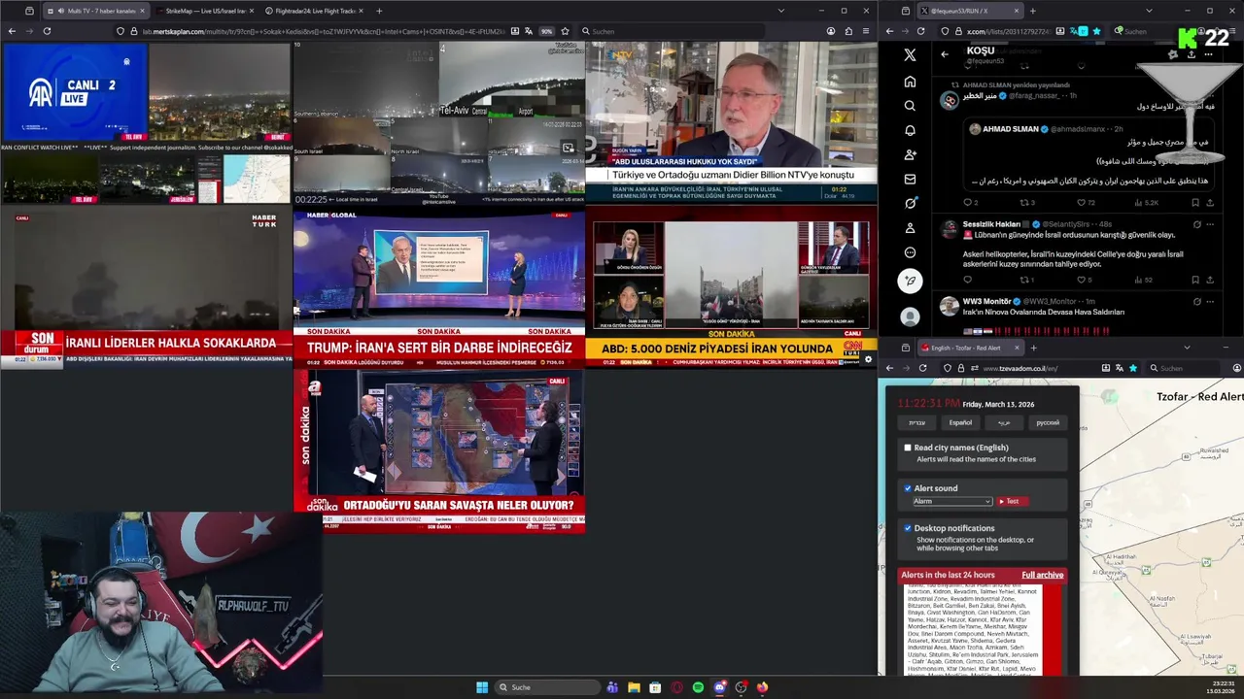Go back from KOŞU list header
The image size is (1244, 699).
tap(945, 54)
